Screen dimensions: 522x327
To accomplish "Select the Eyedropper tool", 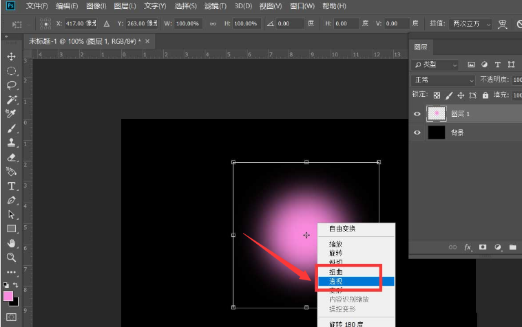I will pos(11,114).
